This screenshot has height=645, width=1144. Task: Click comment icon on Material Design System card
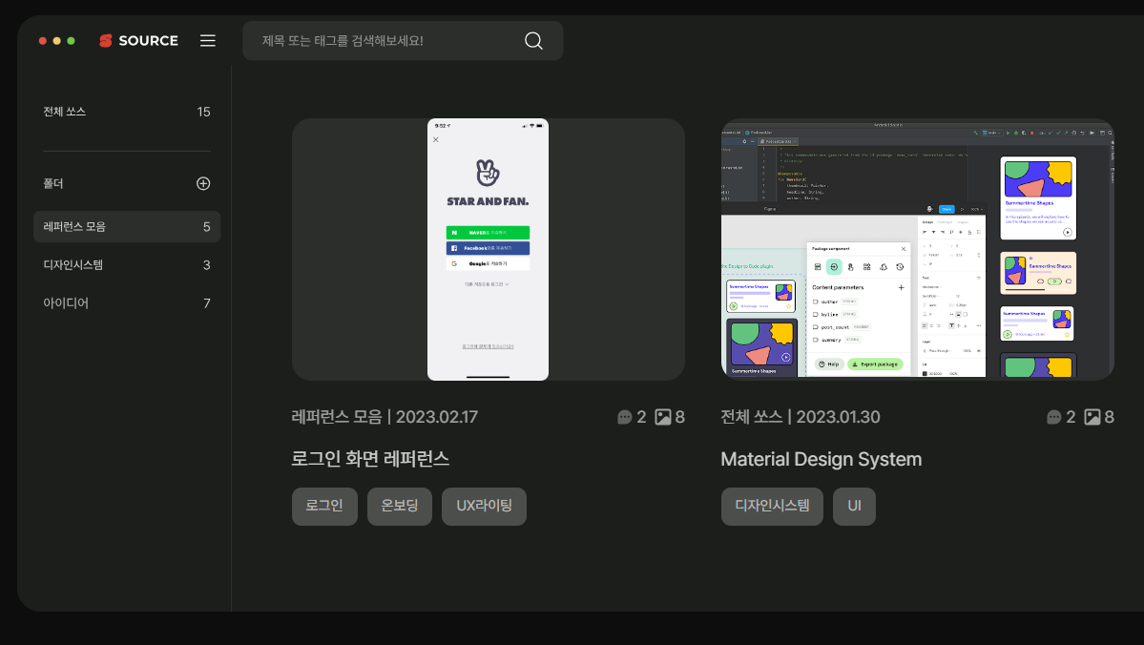(1054, 417)
